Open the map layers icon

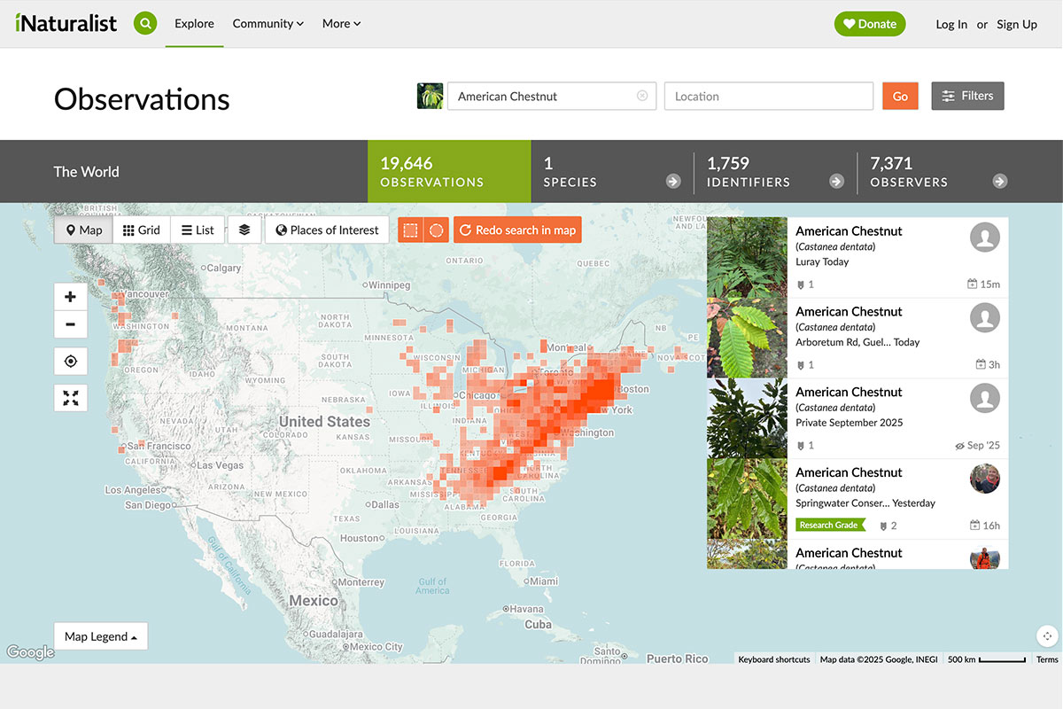tap(244, 230)
